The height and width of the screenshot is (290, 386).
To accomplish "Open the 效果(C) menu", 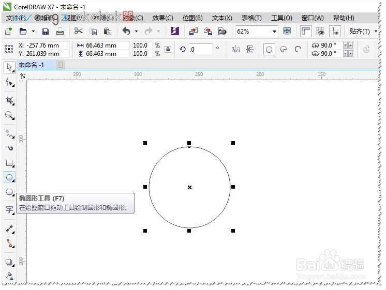I will click(162, 18).
